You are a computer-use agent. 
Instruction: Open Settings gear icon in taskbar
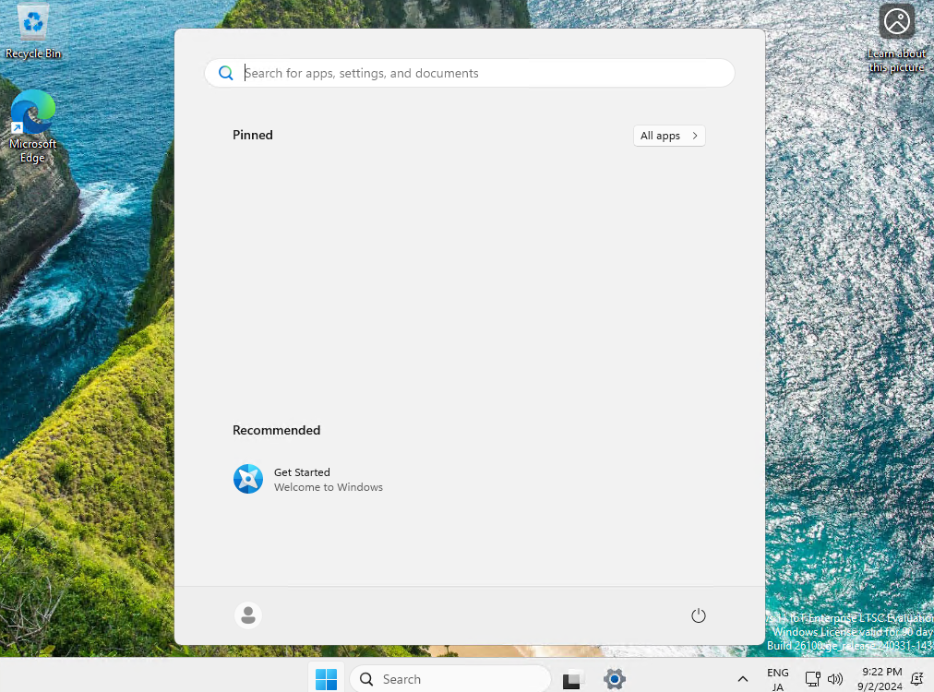point(614,679)
